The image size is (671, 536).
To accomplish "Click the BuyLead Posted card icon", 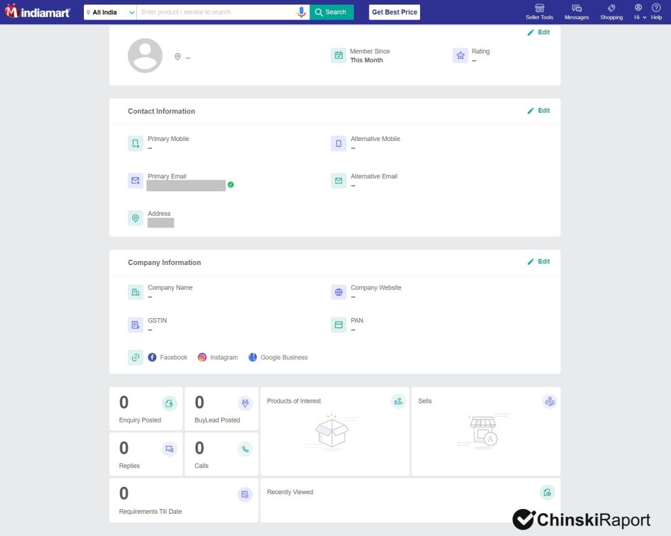I will pos(245,403).
